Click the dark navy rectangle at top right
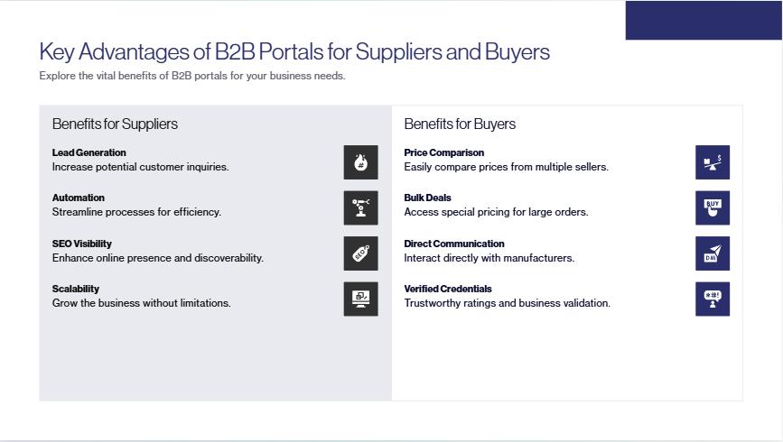The height and width of the screenshot is (442, 783). pos(704,21)
